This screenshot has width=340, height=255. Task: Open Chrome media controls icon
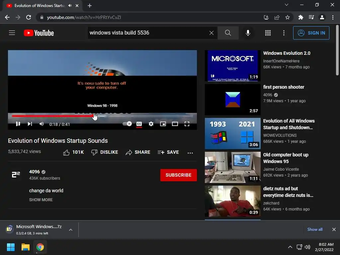311,17
